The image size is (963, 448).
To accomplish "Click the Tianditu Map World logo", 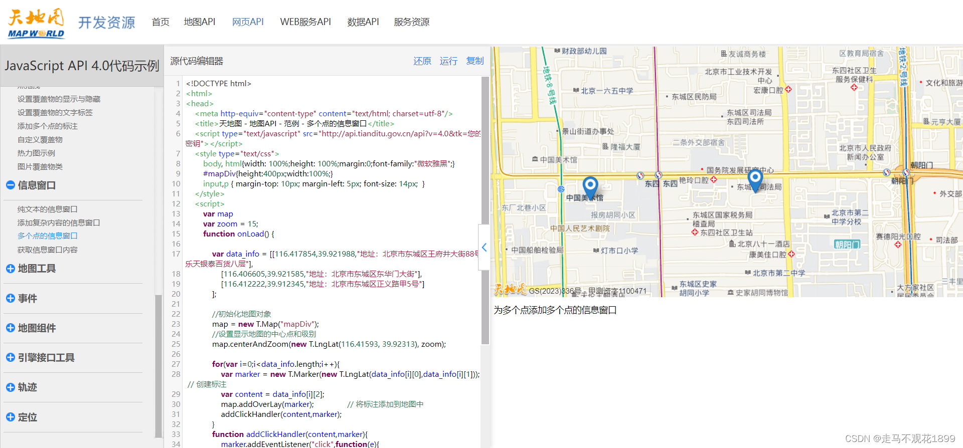I will click(36, 24).
